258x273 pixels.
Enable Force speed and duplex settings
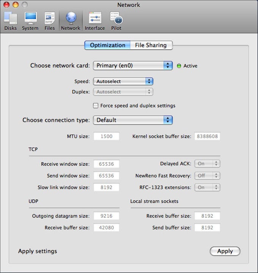click(x=96, y=105)
